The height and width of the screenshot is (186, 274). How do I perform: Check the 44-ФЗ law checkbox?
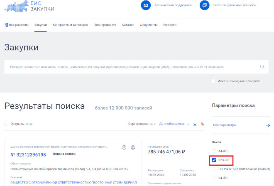pos(214,151)
